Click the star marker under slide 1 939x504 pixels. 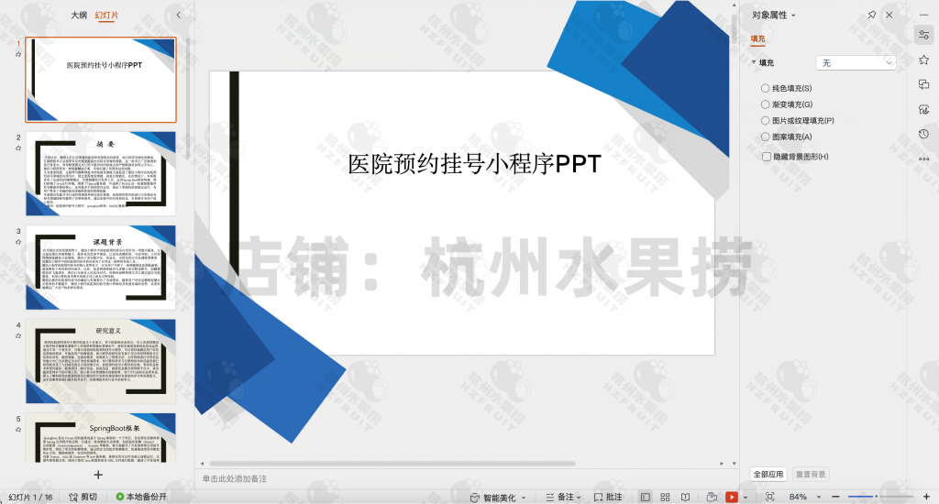tap(18, 54)
